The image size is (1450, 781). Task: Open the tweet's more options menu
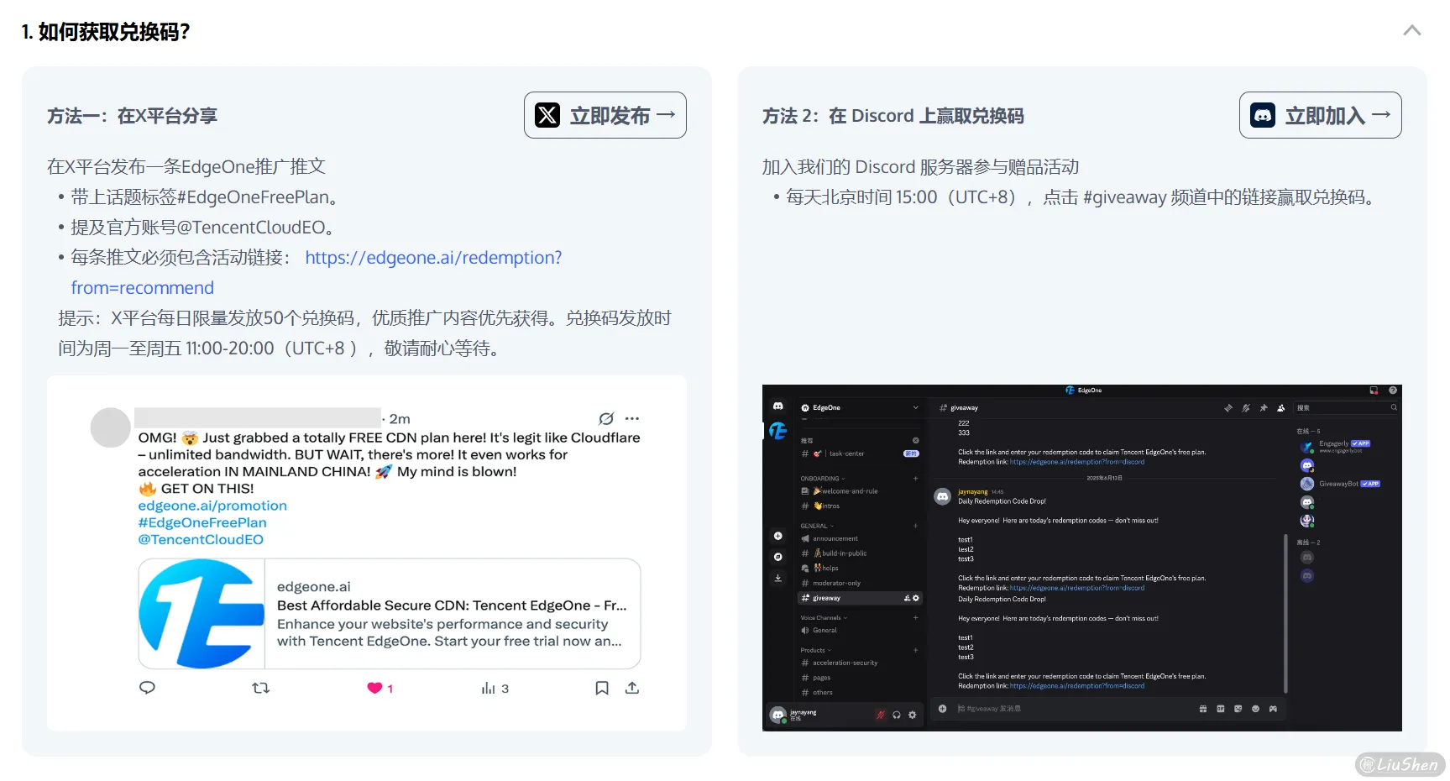pos(631,418)
